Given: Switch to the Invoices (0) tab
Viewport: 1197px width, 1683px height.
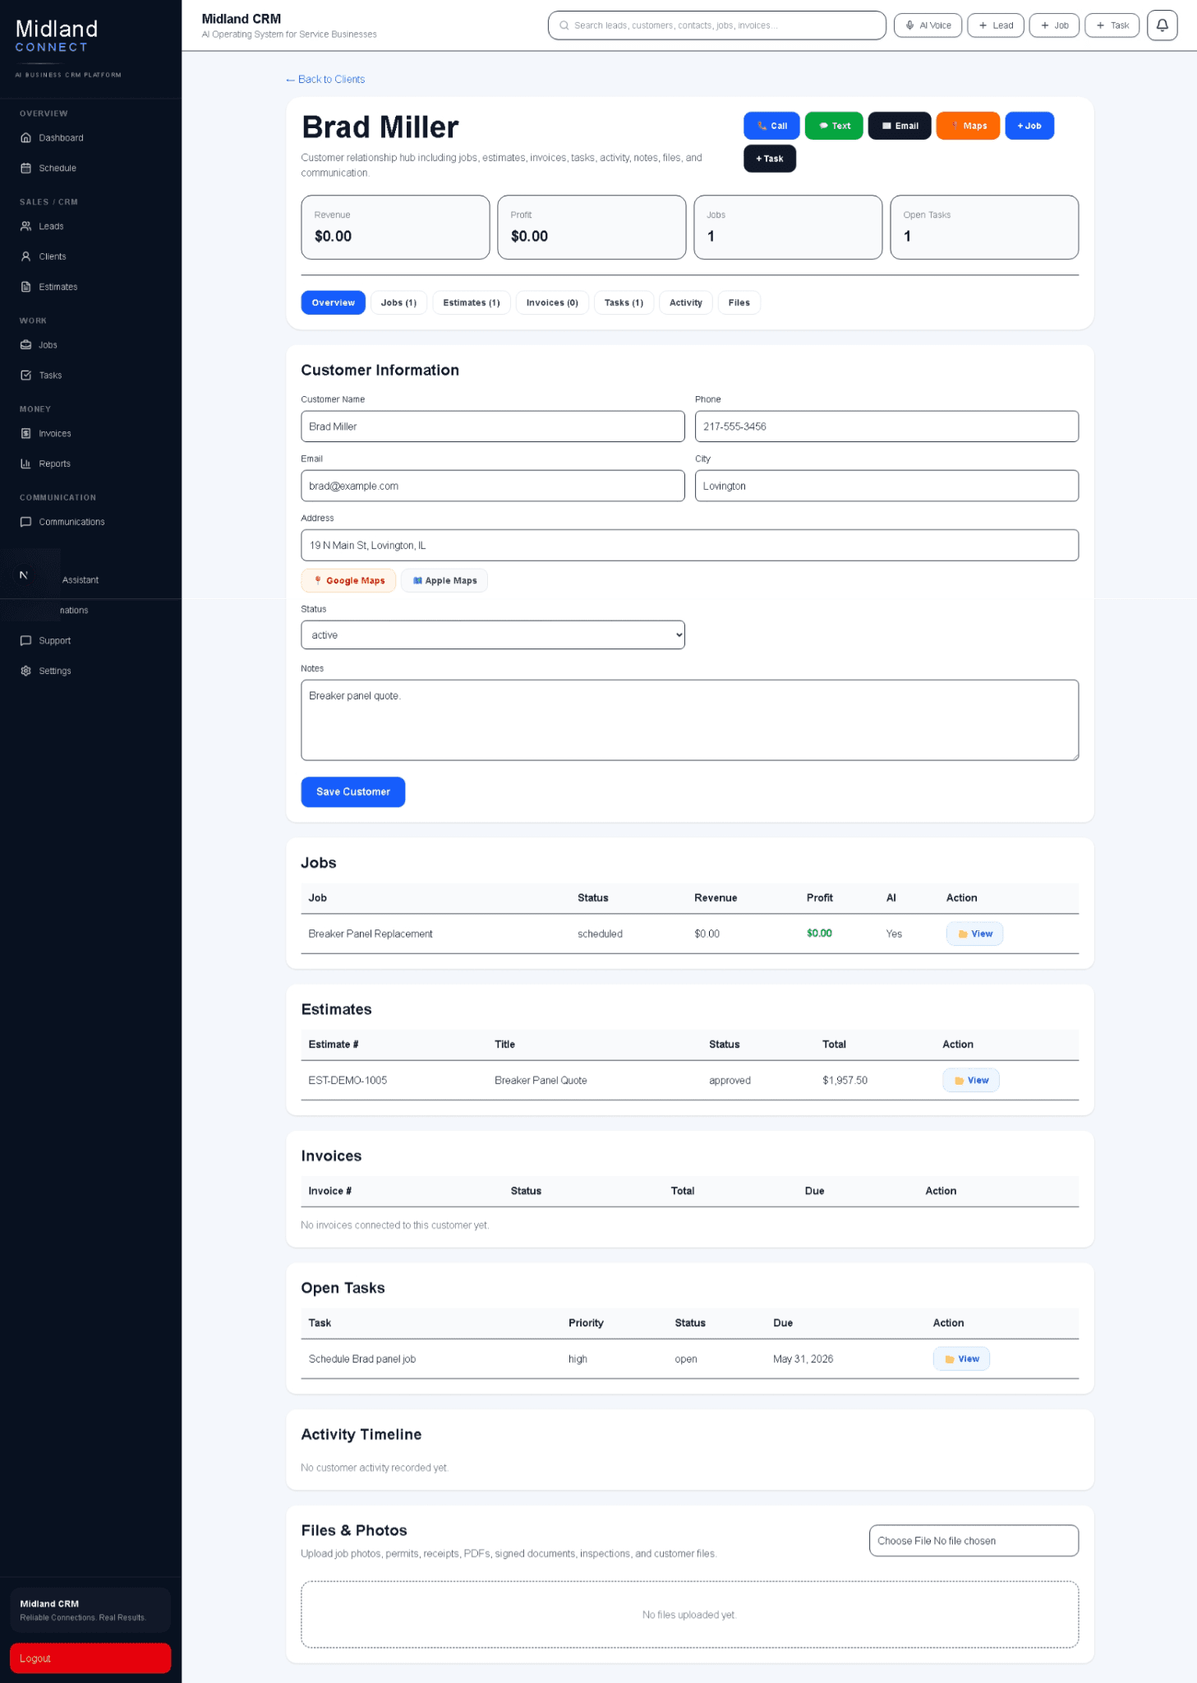Looking at the screenshot, I should point(552,302).
